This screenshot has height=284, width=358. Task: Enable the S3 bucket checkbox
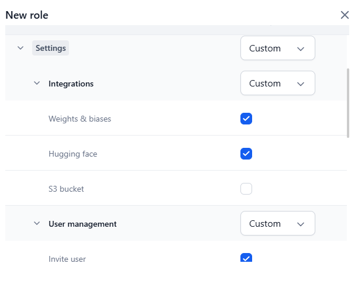(x=246, y=189)
